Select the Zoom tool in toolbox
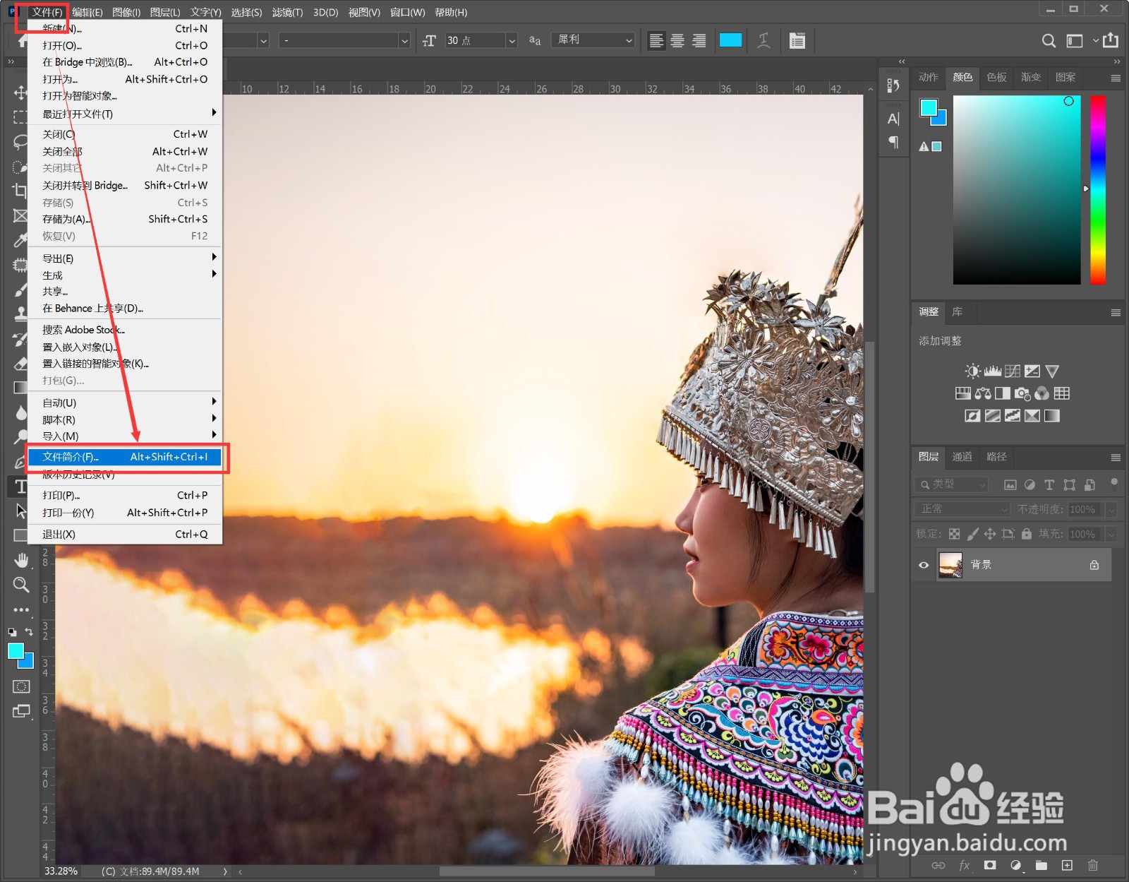The image size is (1129, 882). click(x=21, y=585)
